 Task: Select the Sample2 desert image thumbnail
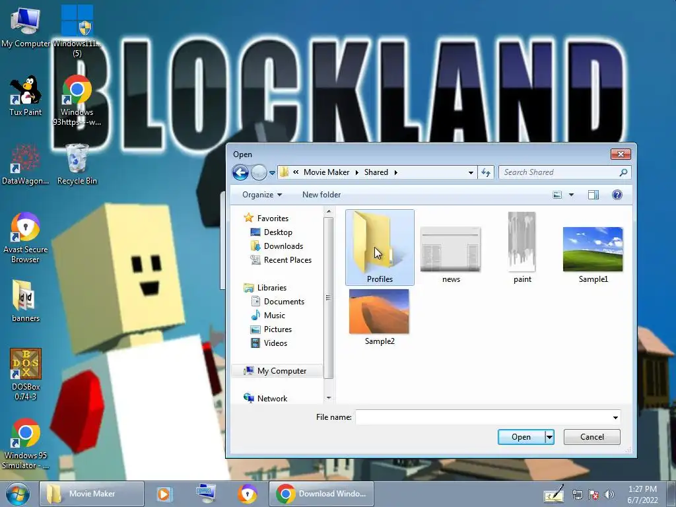coord(379,318)
